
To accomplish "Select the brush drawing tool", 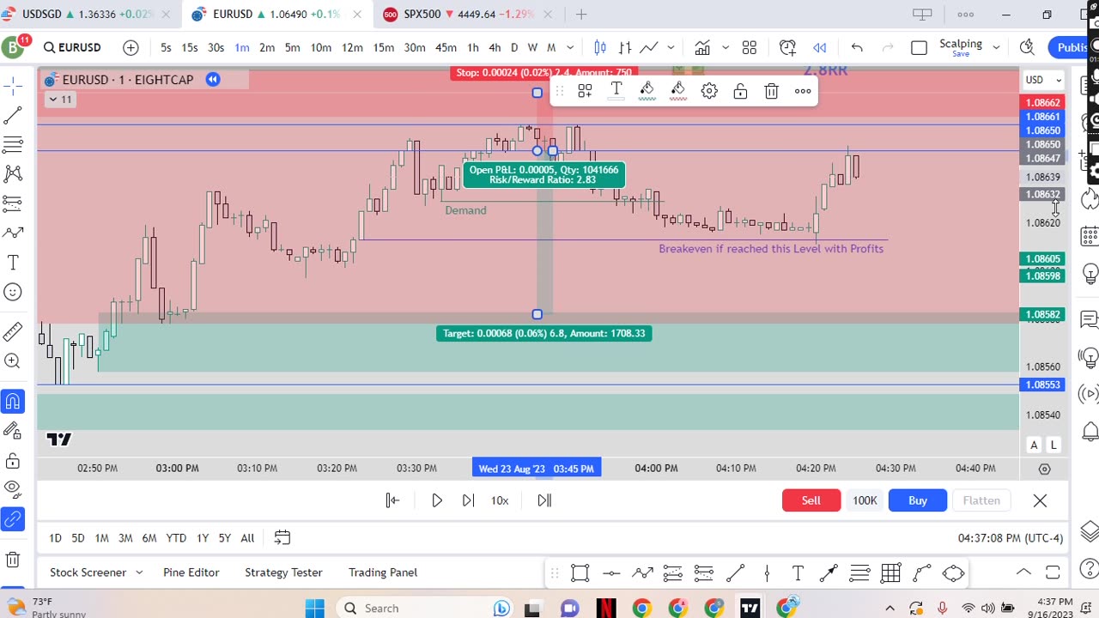I will tap(13, 233).
